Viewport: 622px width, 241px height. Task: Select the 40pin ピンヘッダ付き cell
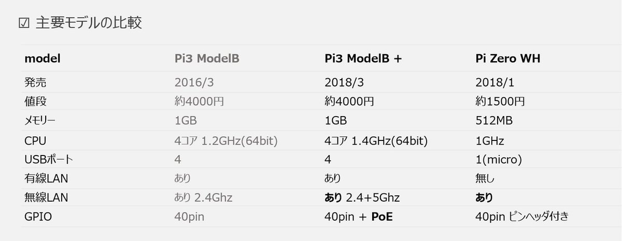coord(521,217)
